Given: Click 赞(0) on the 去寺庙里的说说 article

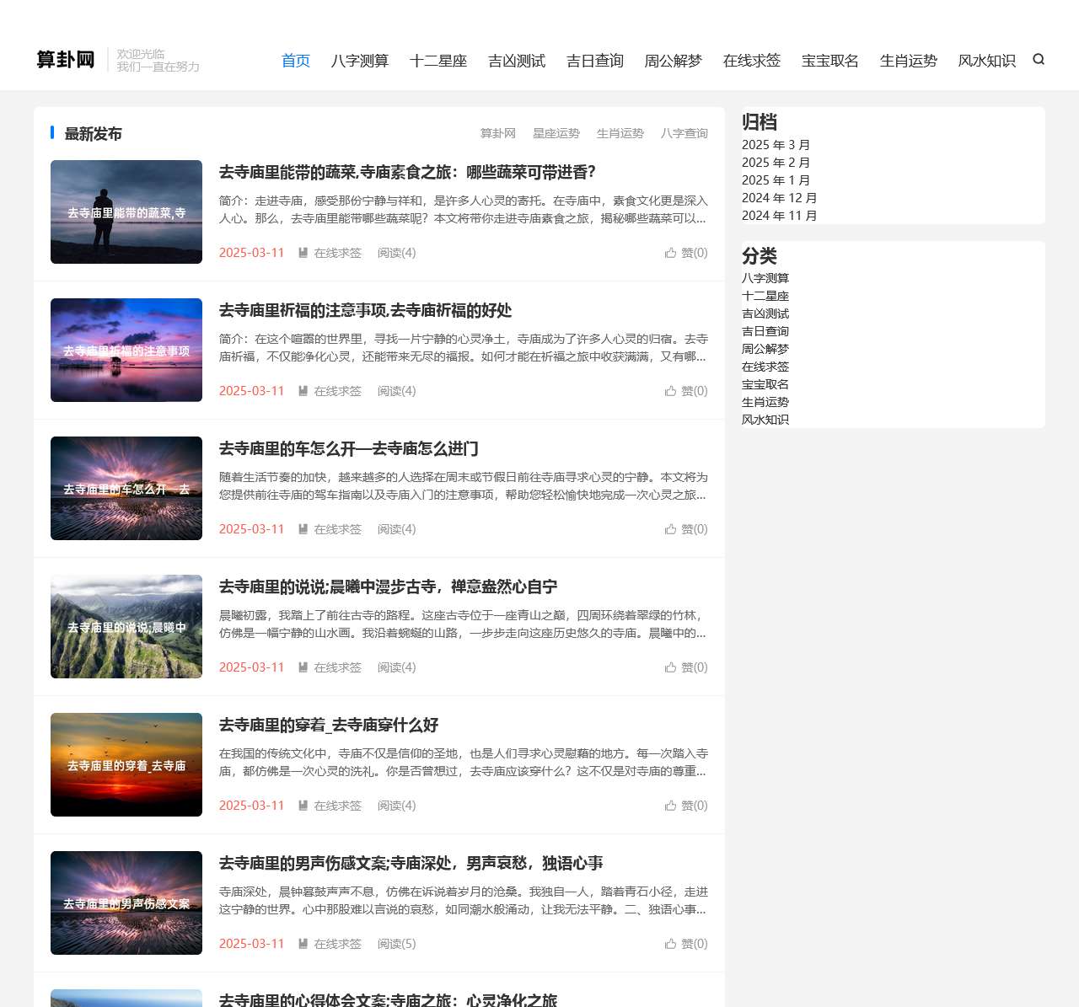Looking at the screenshot, I should pos(694,667).
